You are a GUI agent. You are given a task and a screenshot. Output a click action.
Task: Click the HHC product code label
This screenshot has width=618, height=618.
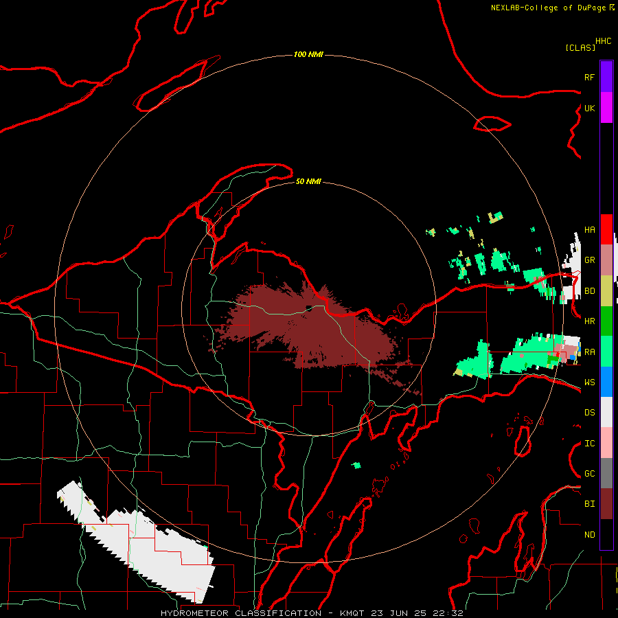pyautogui.click(x=604, y=41)
